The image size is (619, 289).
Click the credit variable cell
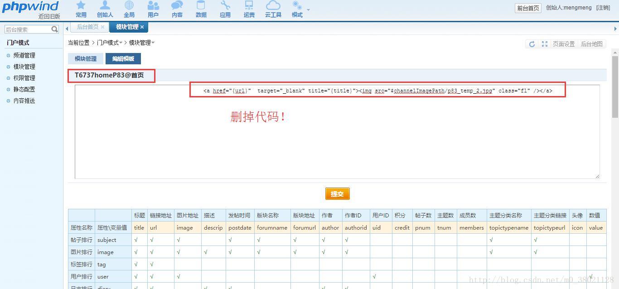(x=402, y=228)
